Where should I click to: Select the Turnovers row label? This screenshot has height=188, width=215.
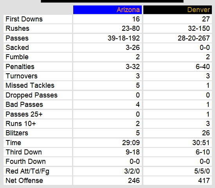click(x=22, y=76)
